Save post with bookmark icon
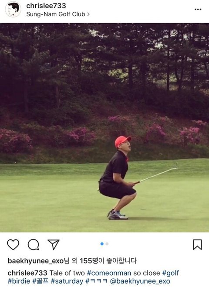This screenshot has width=209, height=287. [197, 245]
